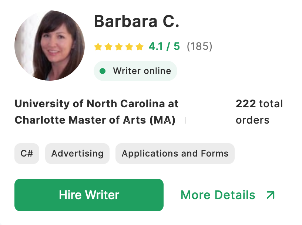Select the C# skill tag
This screenshot has height=225, width=302.
pos(27,153)
